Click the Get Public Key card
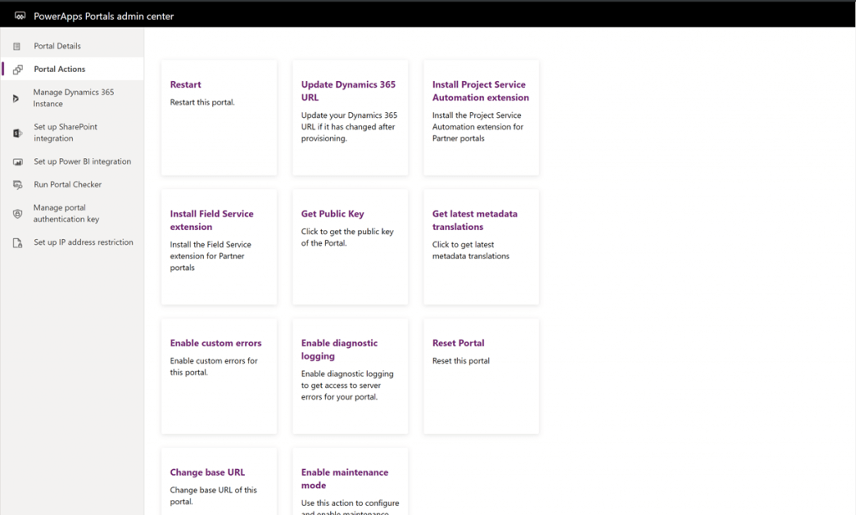 (x=349, y=247)
